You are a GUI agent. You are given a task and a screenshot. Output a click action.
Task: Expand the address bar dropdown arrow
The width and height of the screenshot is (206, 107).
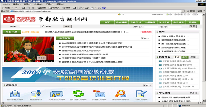coord(183,11)
